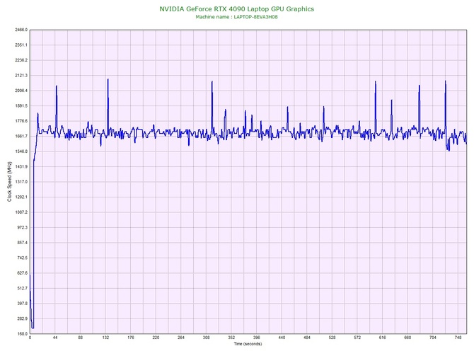Click the 2351.1 y-axis value
This screenshot has width=474, height=356.
[x=21, y=45]
